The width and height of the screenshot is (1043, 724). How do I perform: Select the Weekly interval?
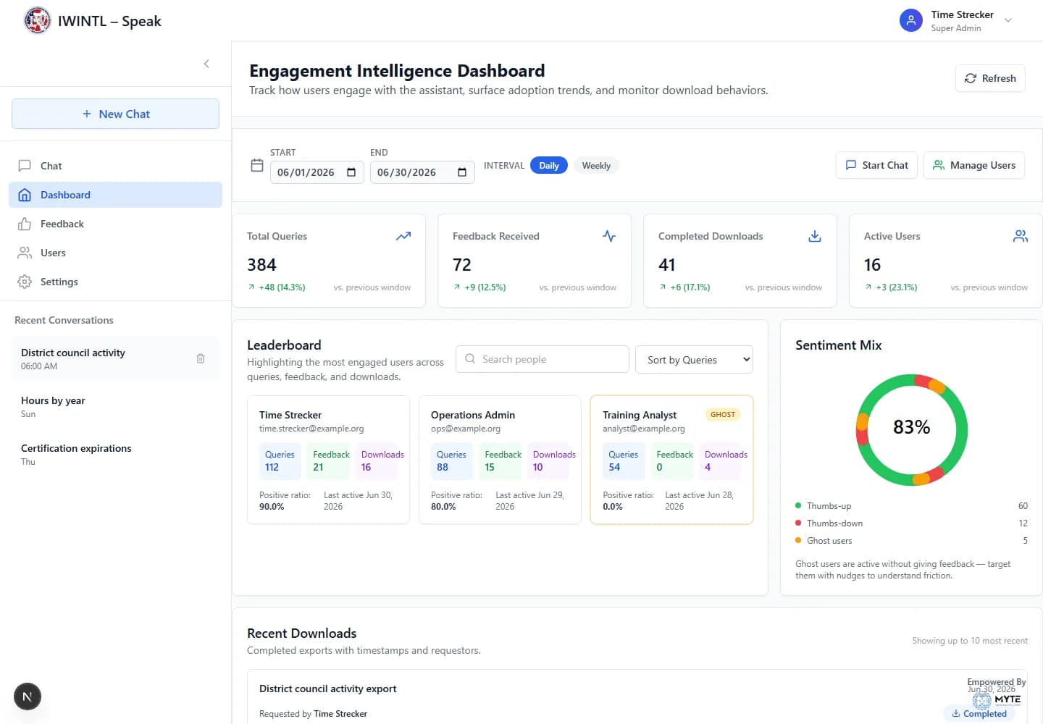pos(596,165)
